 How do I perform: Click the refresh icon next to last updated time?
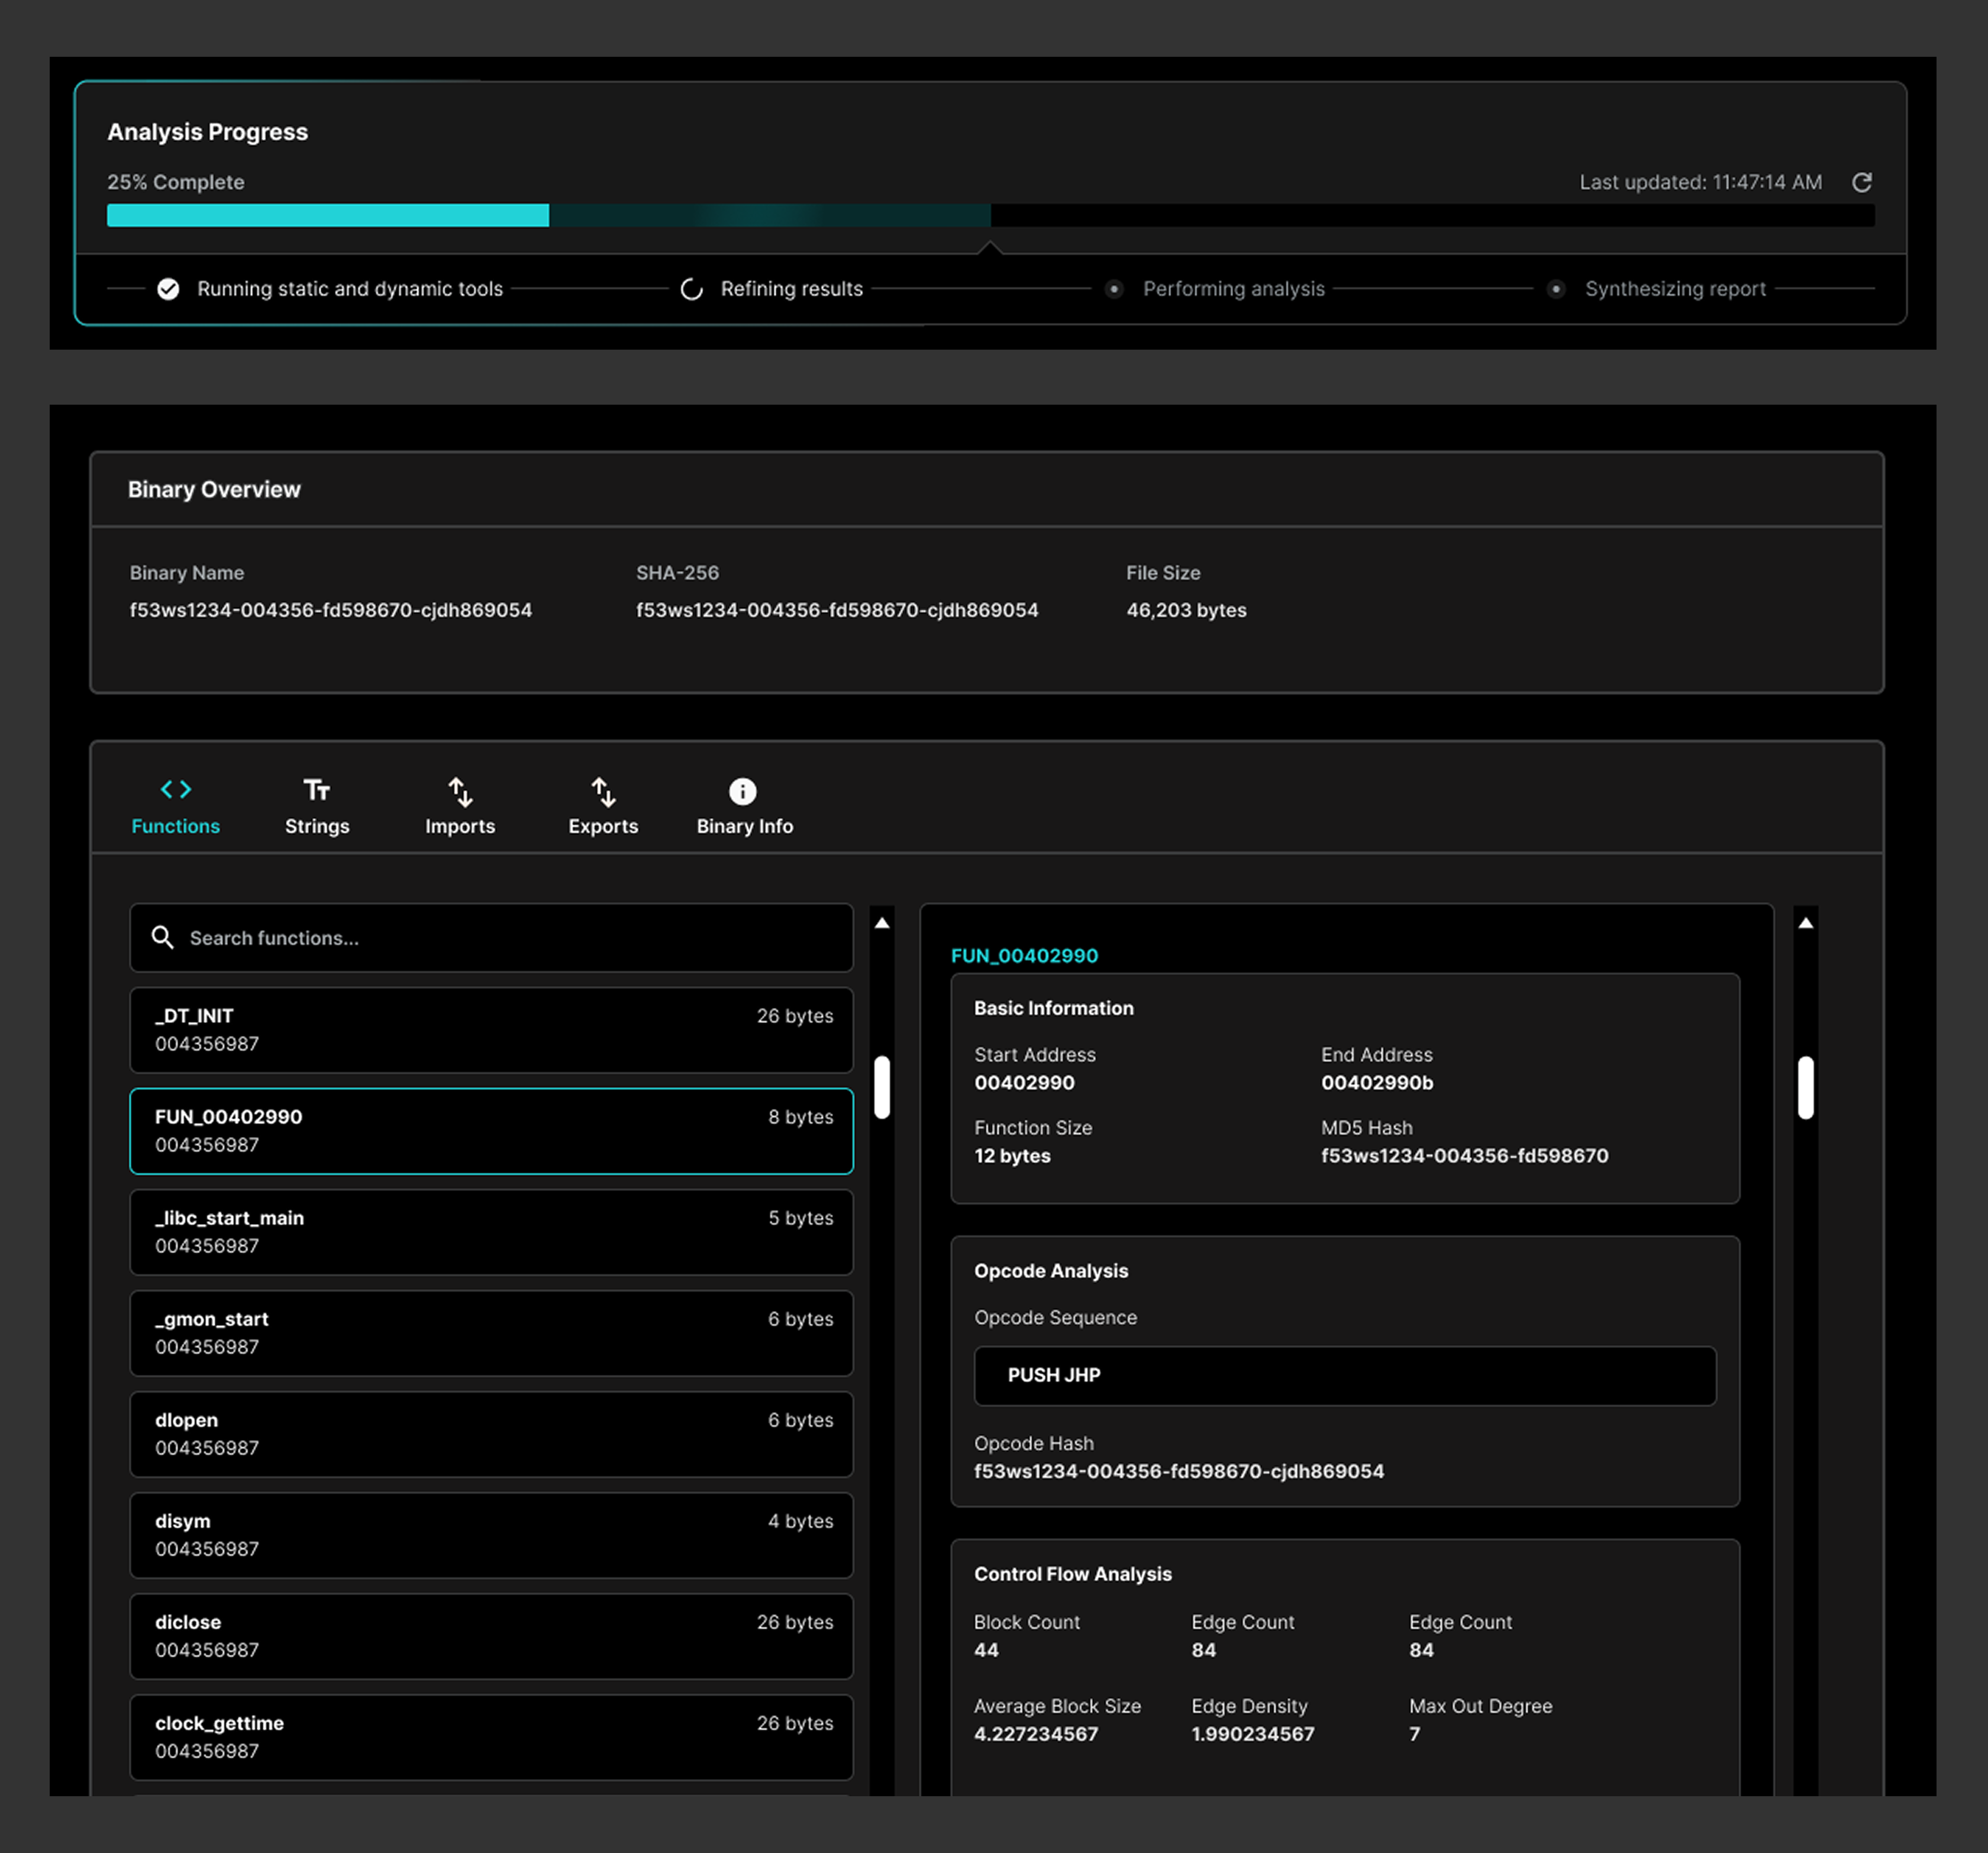(1863, 183)
